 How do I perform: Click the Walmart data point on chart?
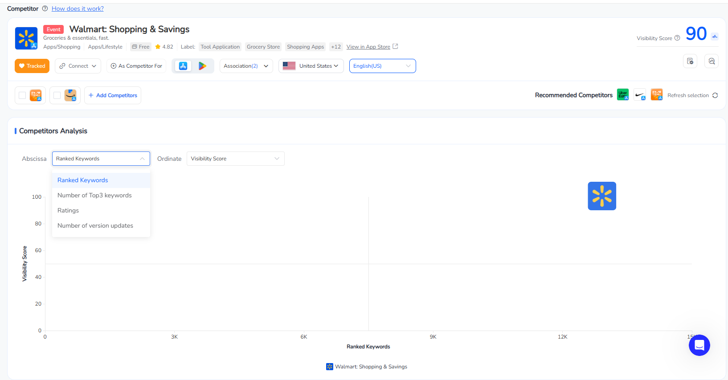point(601,196)
